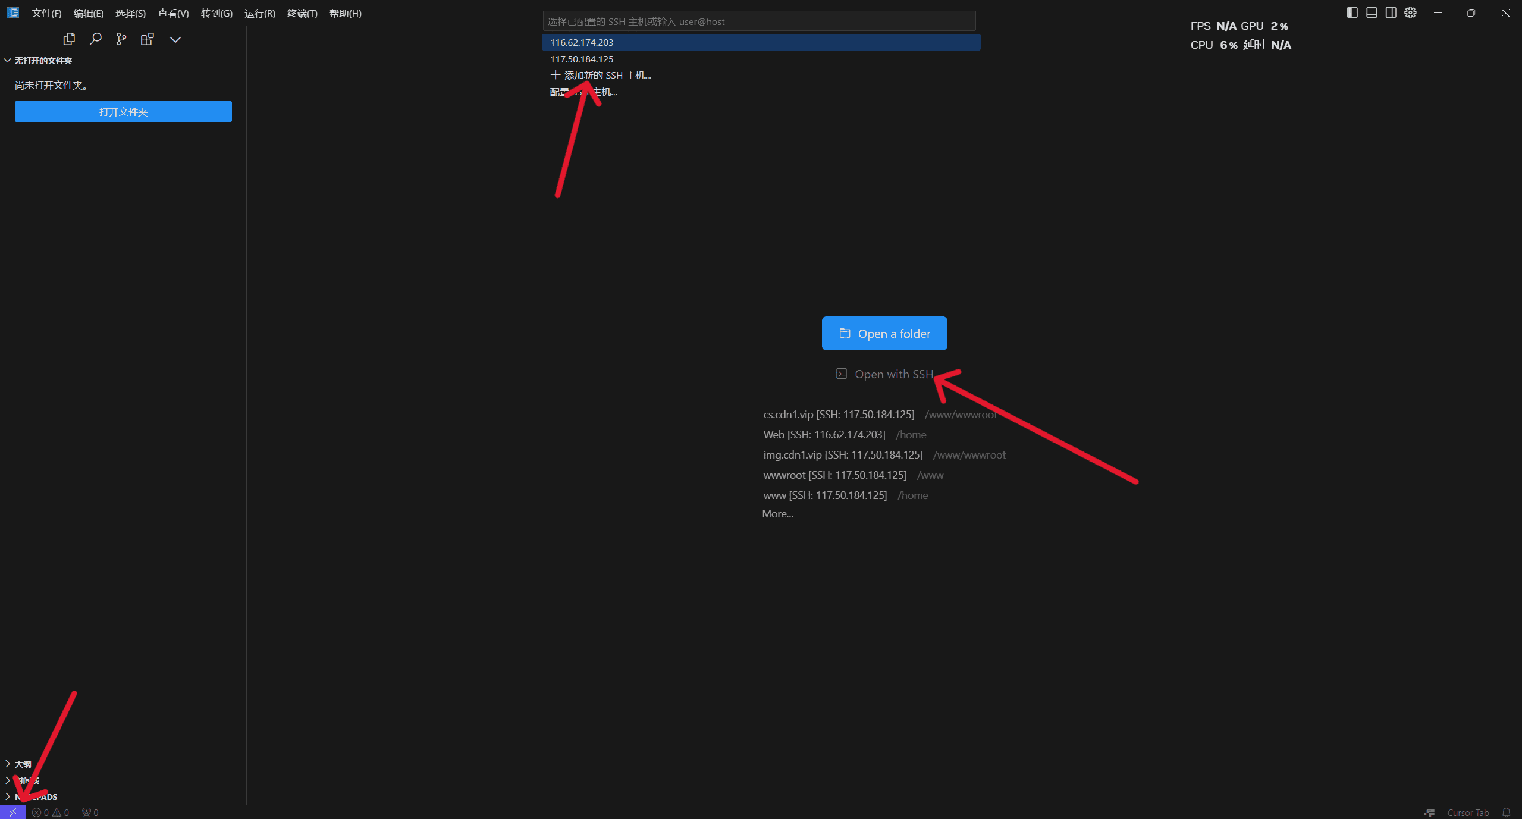Click the notifications bell icon

(1507, 812)
